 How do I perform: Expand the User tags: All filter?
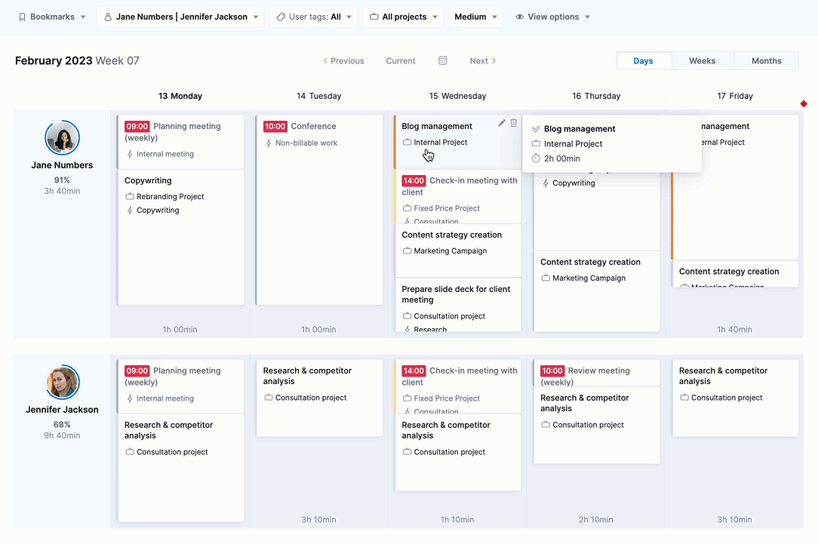313,17
